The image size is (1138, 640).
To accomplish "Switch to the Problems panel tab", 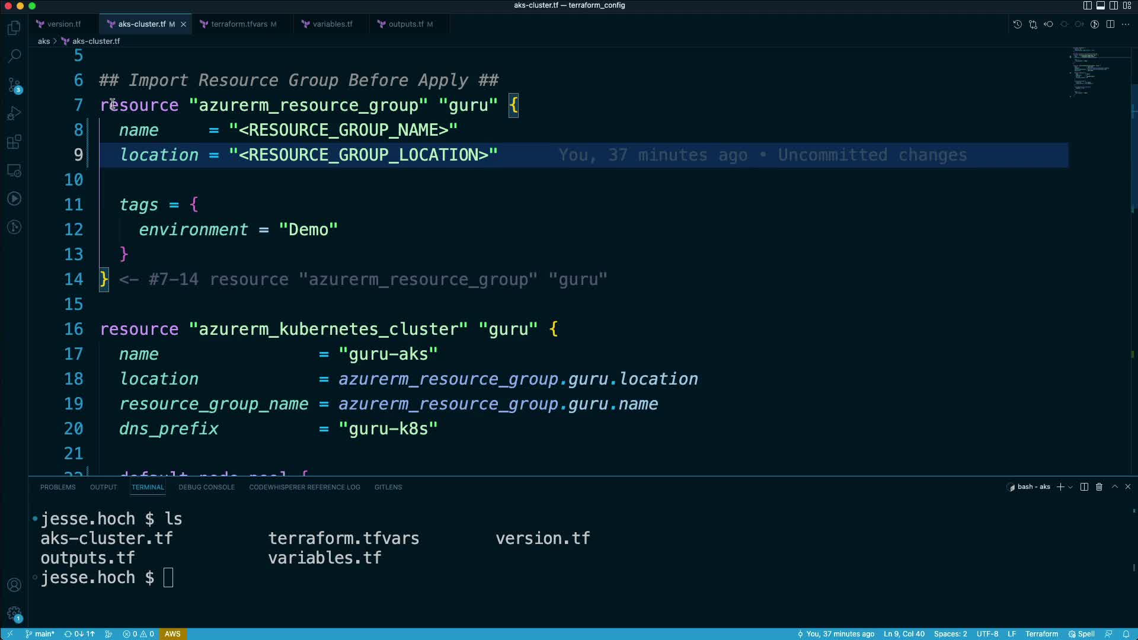I will 57,487.
